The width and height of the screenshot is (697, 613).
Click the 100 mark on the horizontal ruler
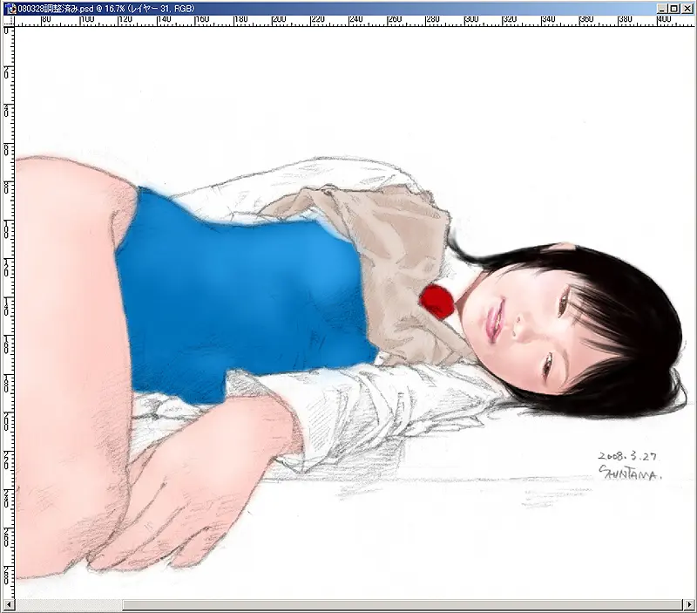pyautogui.click(x=86, y=21)
